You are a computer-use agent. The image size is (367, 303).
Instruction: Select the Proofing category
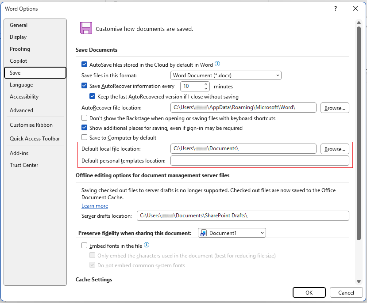19,49
